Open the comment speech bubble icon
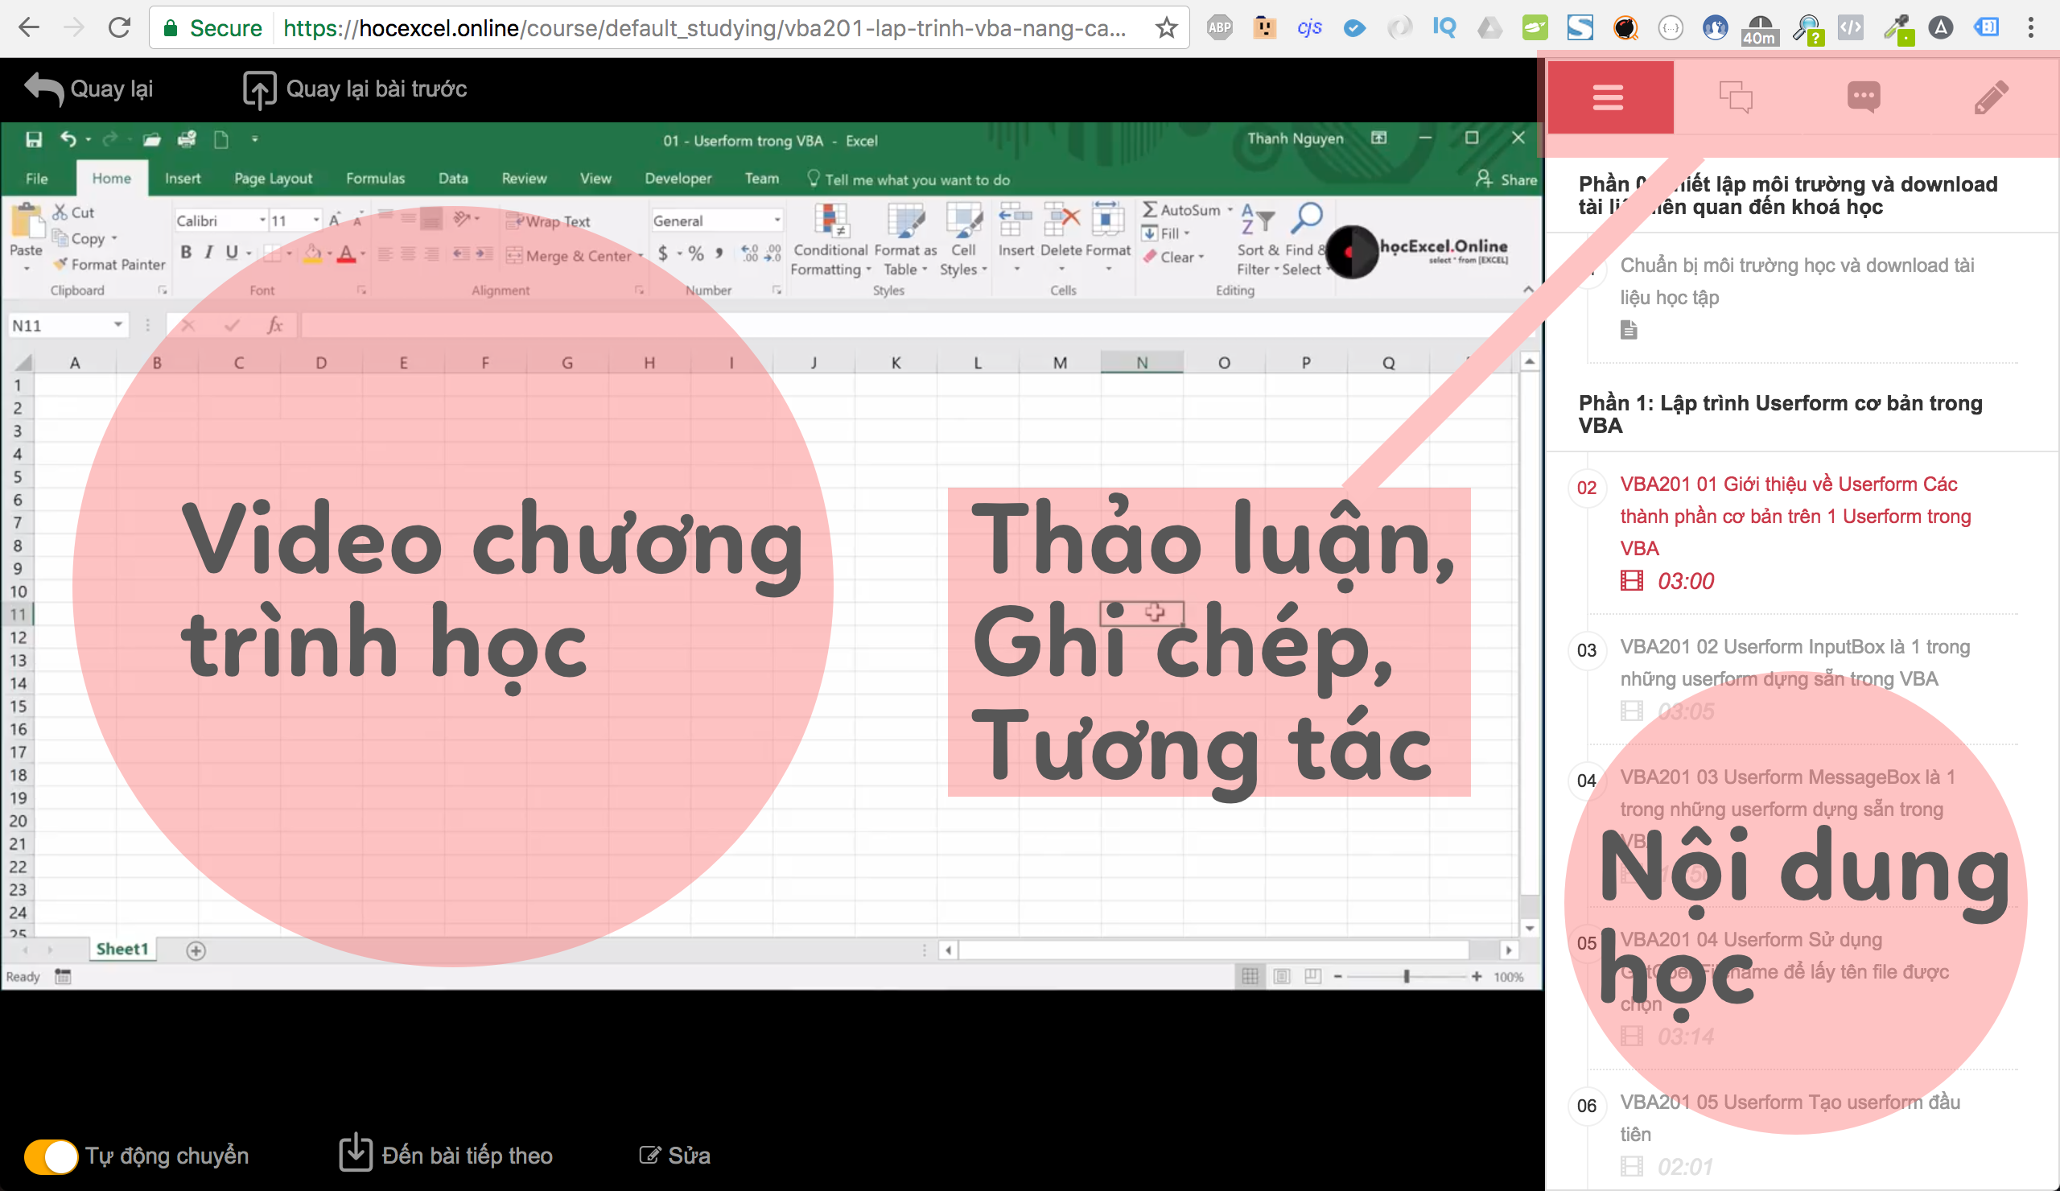Screen dimensions: 2060x1191 pyautogui.click(x=1863, y=97)
